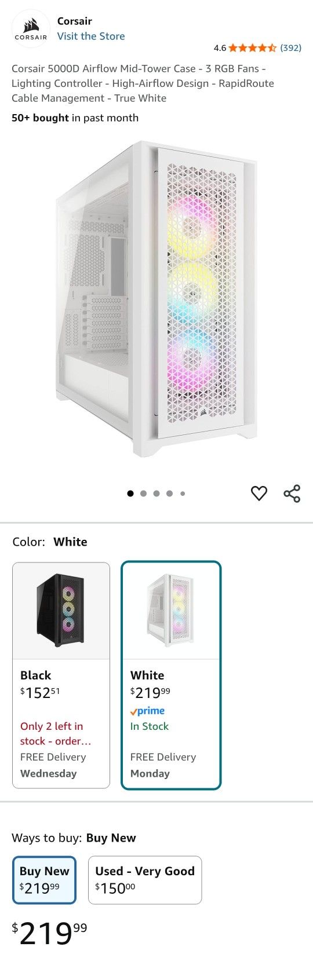Jump to the second image dot
The height and width of the screenshot is (954, 313).
(x=143, y=494)
